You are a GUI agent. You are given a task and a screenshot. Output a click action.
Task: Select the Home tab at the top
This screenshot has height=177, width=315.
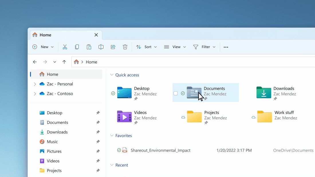click(x=46, y=35)
